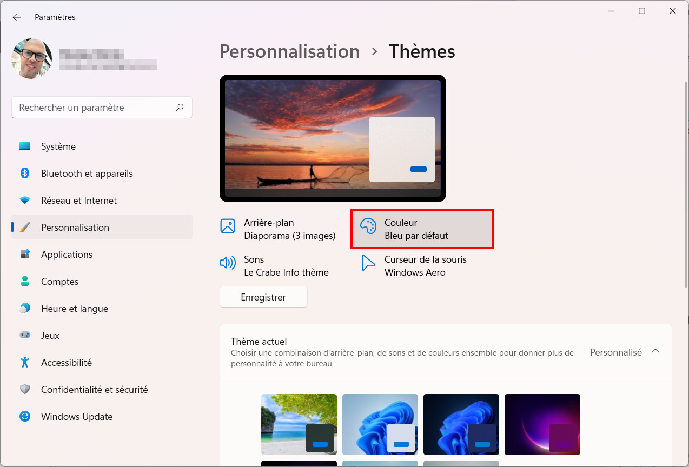This screenshot has width=689, height=467.
Task: Click the Personnalisation paintbrush icon
Action: pyautogui.click(x=25, y=228)
